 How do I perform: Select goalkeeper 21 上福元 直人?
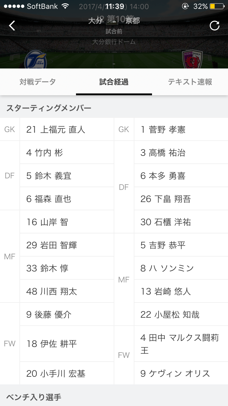tap(67, 129)
